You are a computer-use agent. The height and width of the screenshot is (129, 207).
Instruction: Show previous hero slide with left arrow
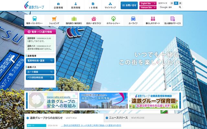[13, 59]
